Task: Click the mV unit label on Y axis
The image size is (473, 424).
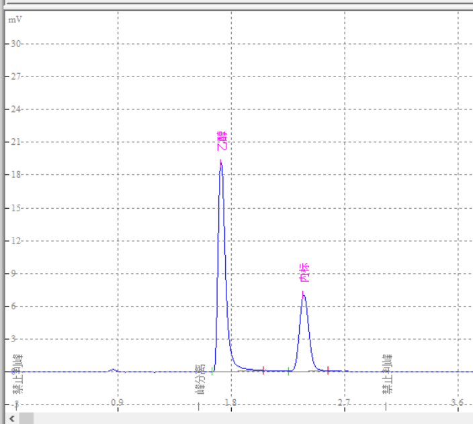Action: point(15,19)
